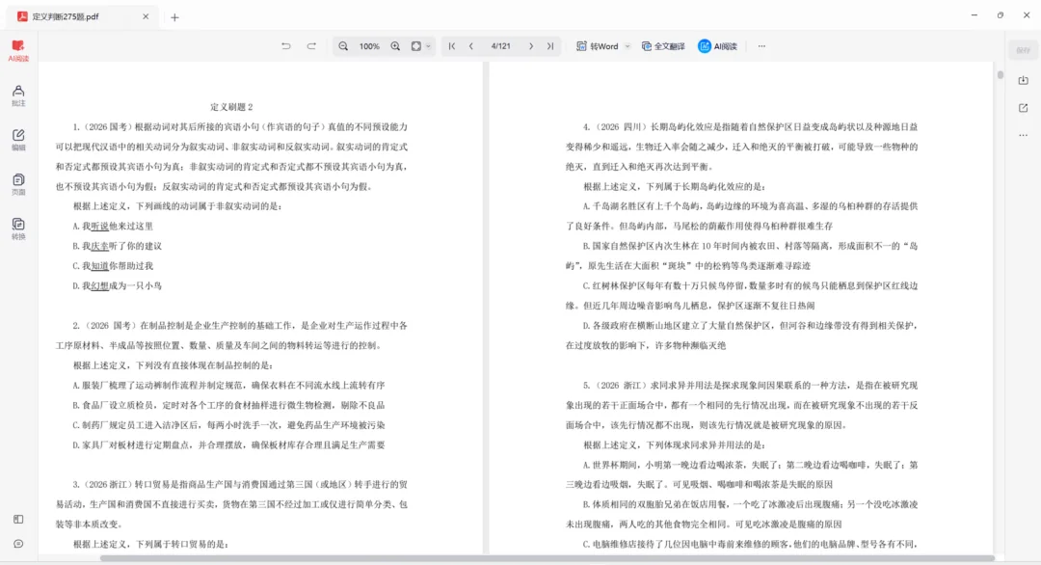1041x565 pixels.
Task: Click option B. 我庆幸听了你的建议
Action: pyautogui.click(x=117, y=246)
